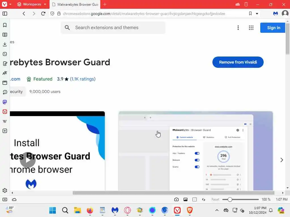This screenshot has width=290, height=217.
Task: Click the vertical page scrollbar thumb
Action: (x=287, y=39)
